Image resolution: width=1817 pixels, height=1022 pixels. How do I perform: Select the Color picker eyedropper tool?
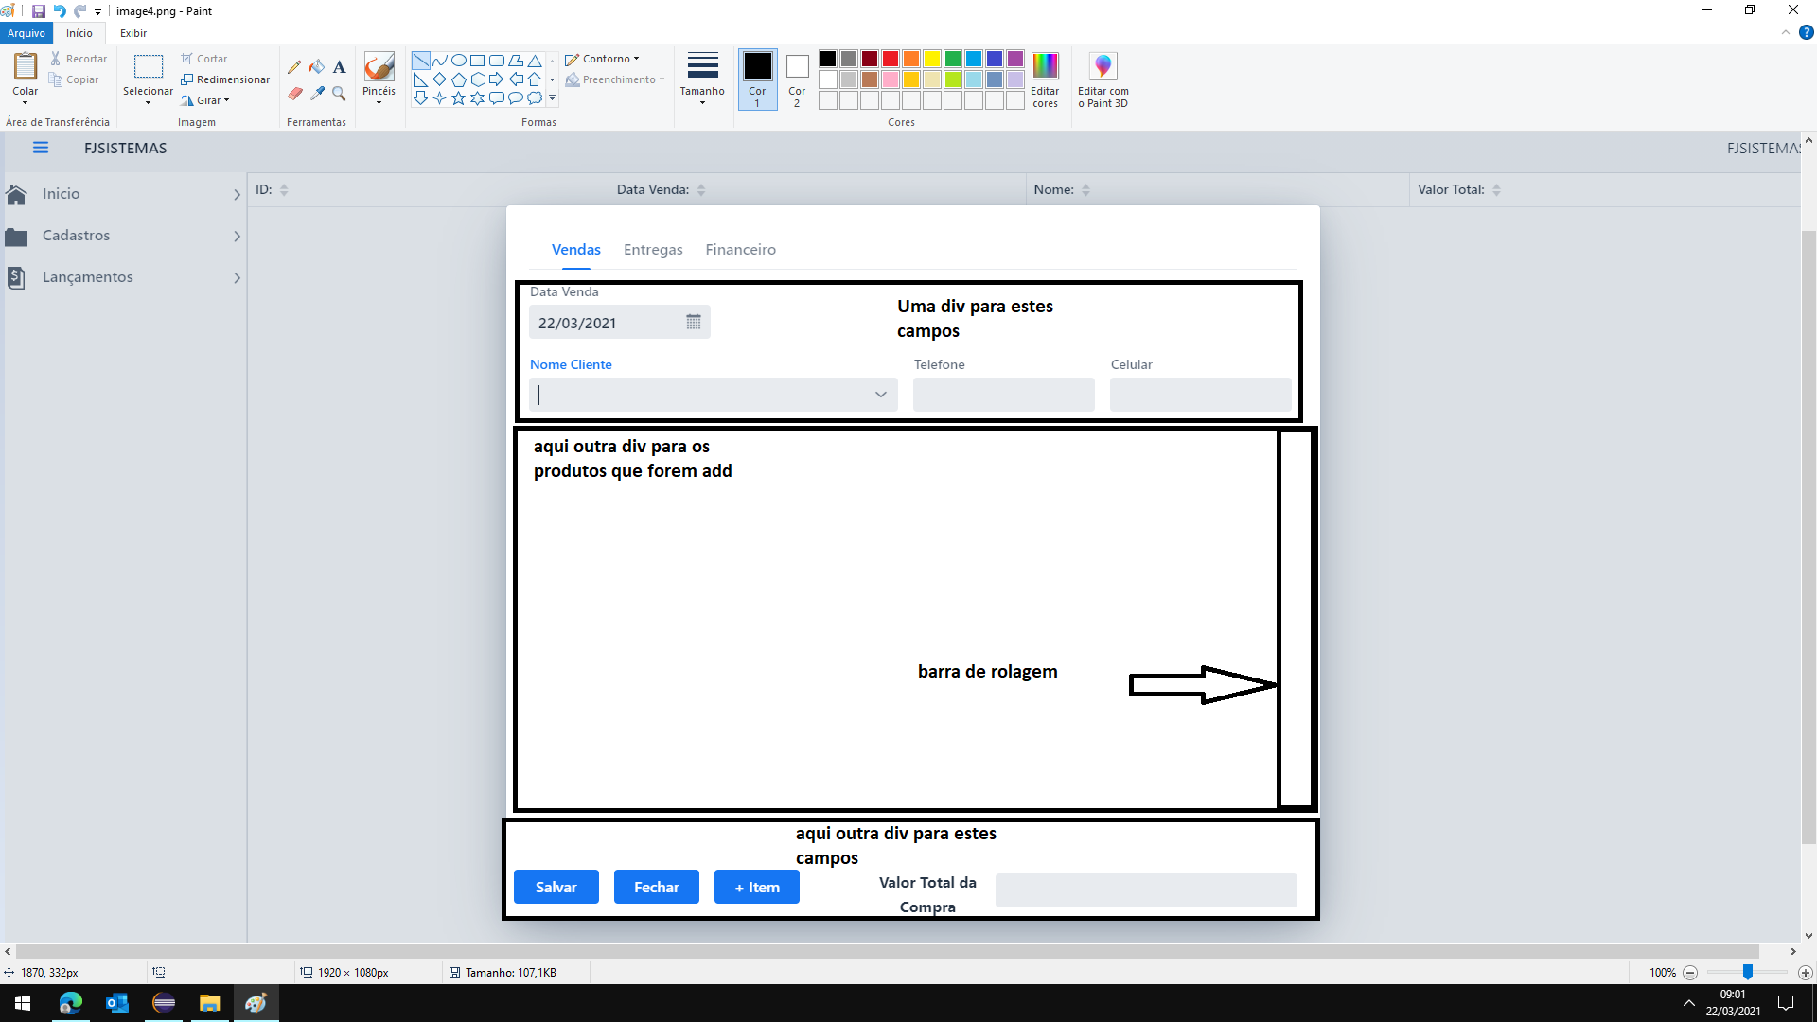(317, 94)
